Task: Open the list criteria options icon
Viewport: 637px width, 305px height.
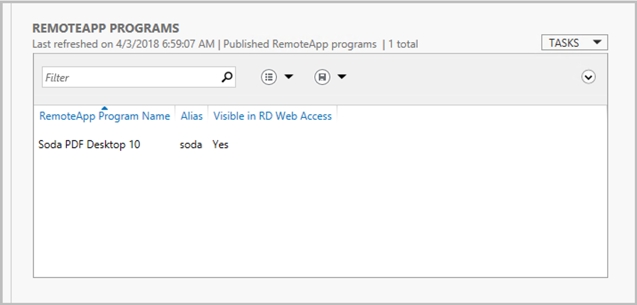Action: point(268,77)
